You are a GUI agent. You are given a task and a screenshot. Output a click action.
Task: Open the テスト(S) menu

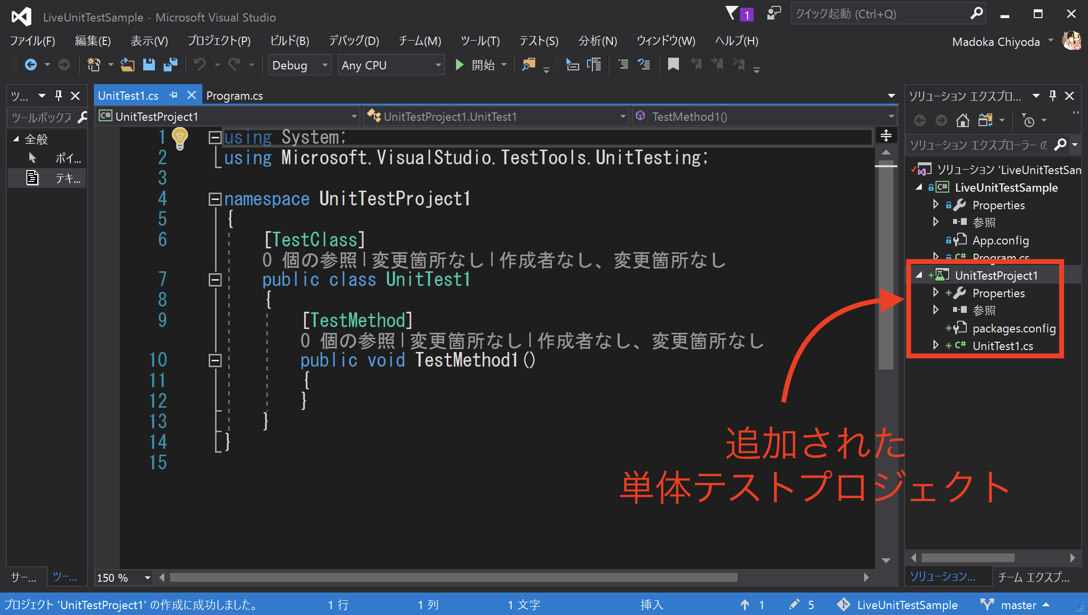point(539,41)
